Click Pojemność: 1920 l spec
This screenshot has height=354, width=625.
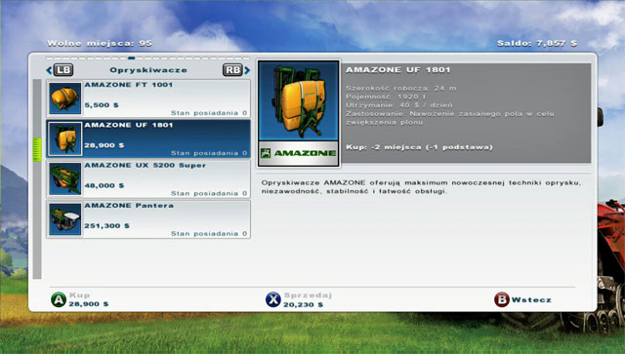[x=386, y=97]
